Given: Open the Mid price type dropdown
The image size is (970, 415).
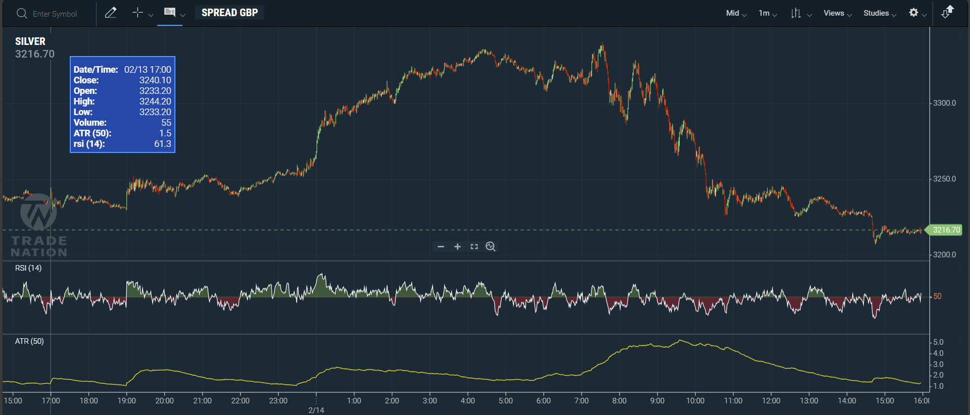Looking at the screenshot, I should [736, 13].
